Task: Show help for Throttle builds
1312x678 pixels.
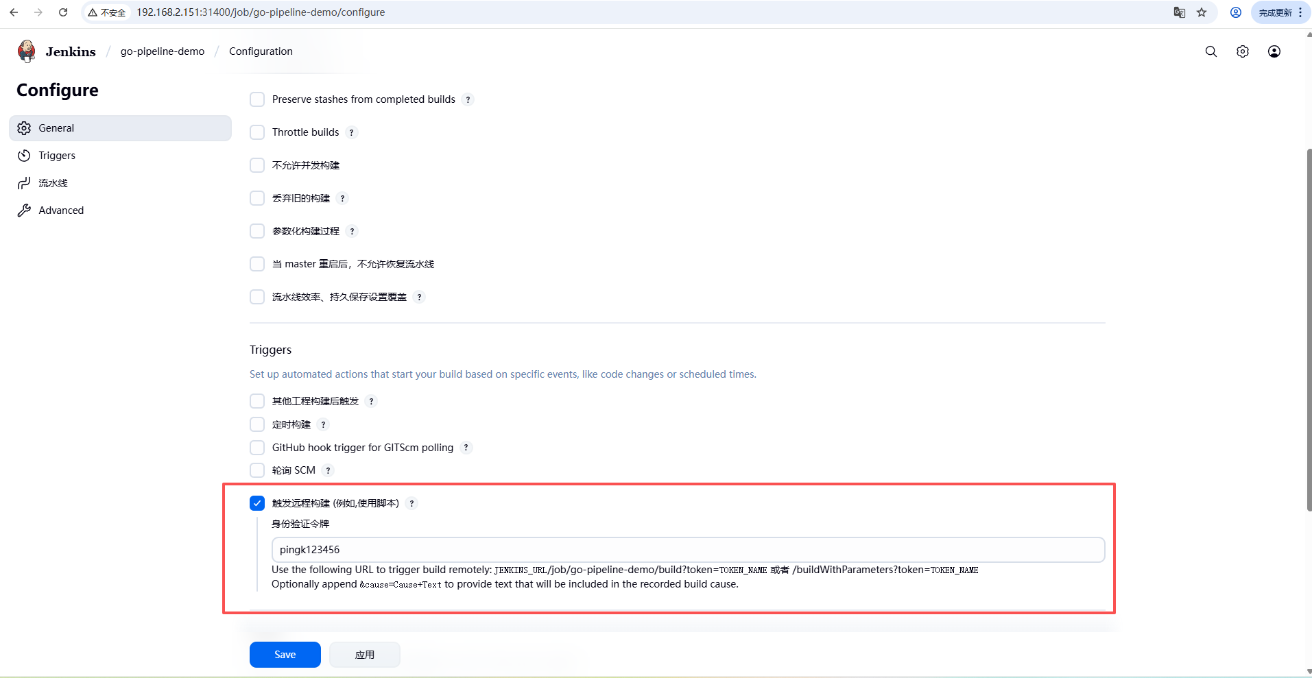Action: [x=352, y=132]
